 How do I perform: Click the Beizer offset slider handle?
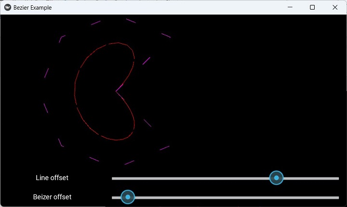128,197
